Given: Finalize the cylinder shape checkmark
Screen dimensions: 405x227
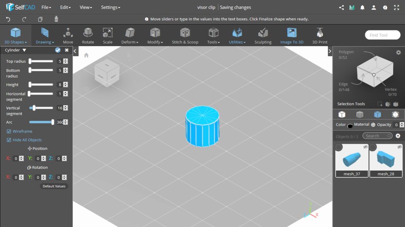Looking at the screenshot, I should pyautogui.click(x=58, y=50).
